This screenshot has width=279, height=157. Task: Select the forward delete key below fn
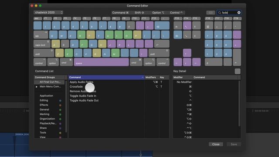pyautogui.click(x=178, y=34)
